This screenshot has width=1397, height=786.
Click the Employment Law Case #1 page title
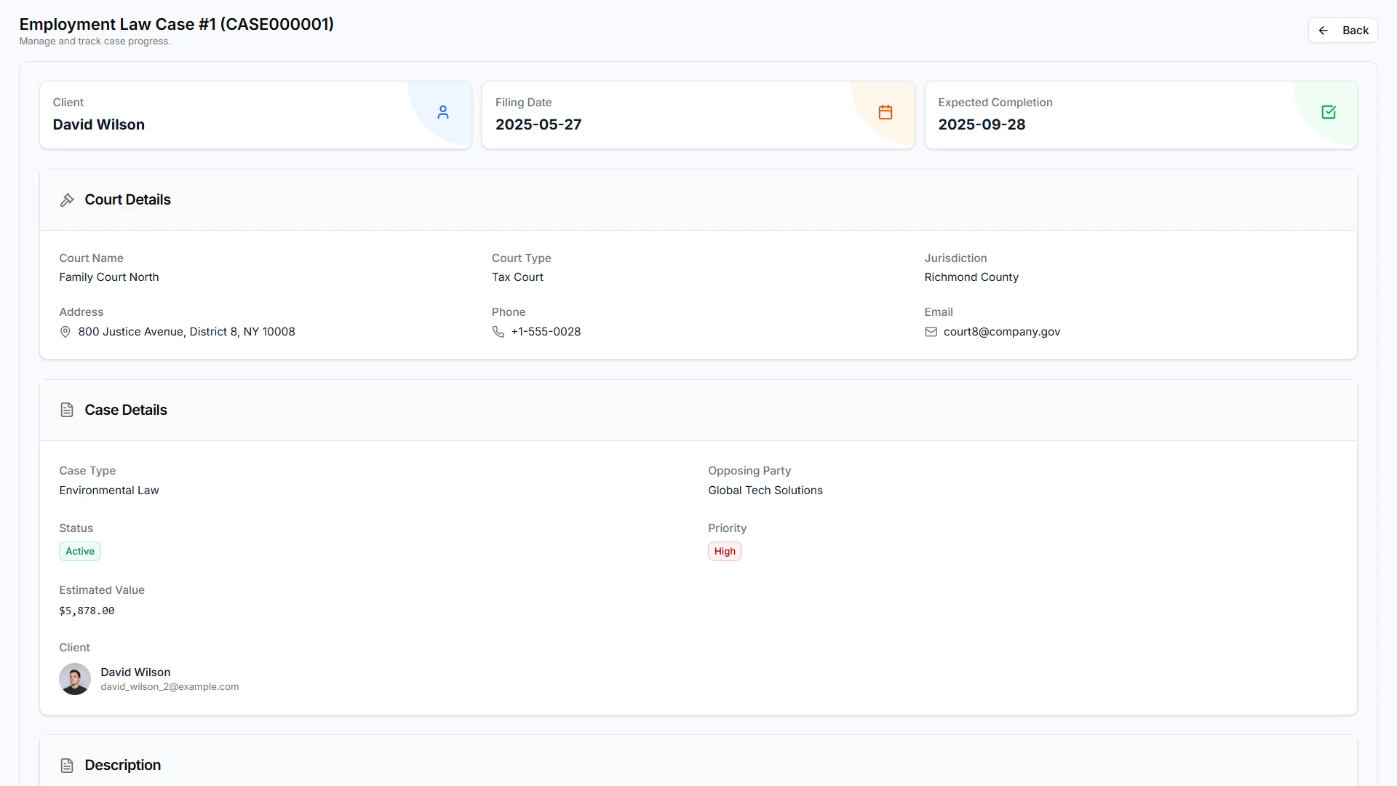(x=177, y=24)
